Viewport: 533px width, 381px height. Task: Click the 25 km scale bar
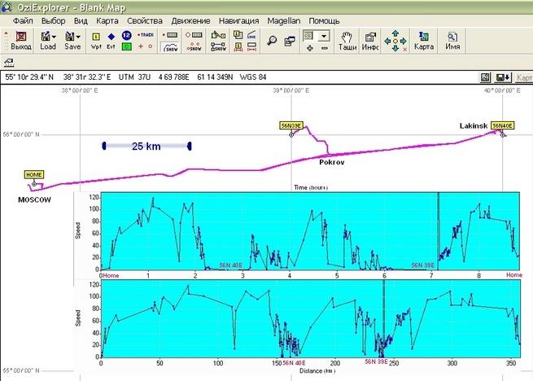(x=146, y=147)
